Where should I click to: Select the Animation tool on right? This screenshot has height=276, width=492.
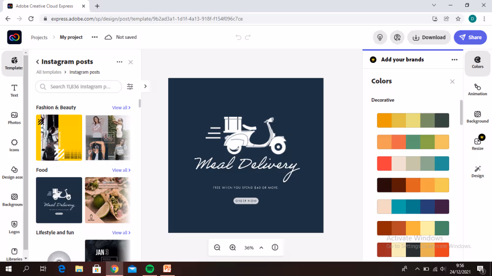477,89
